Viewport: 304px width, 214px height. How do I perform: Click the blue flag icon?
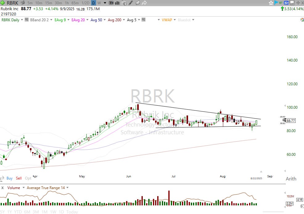pyautogui.click(x=276, y=3)
